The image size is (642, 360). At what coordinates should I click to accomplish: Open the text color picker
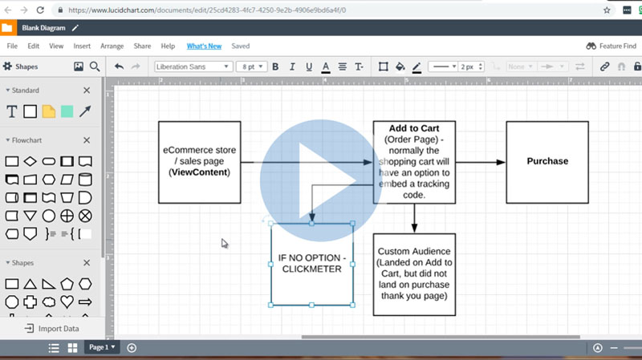[x=326, y=67]
